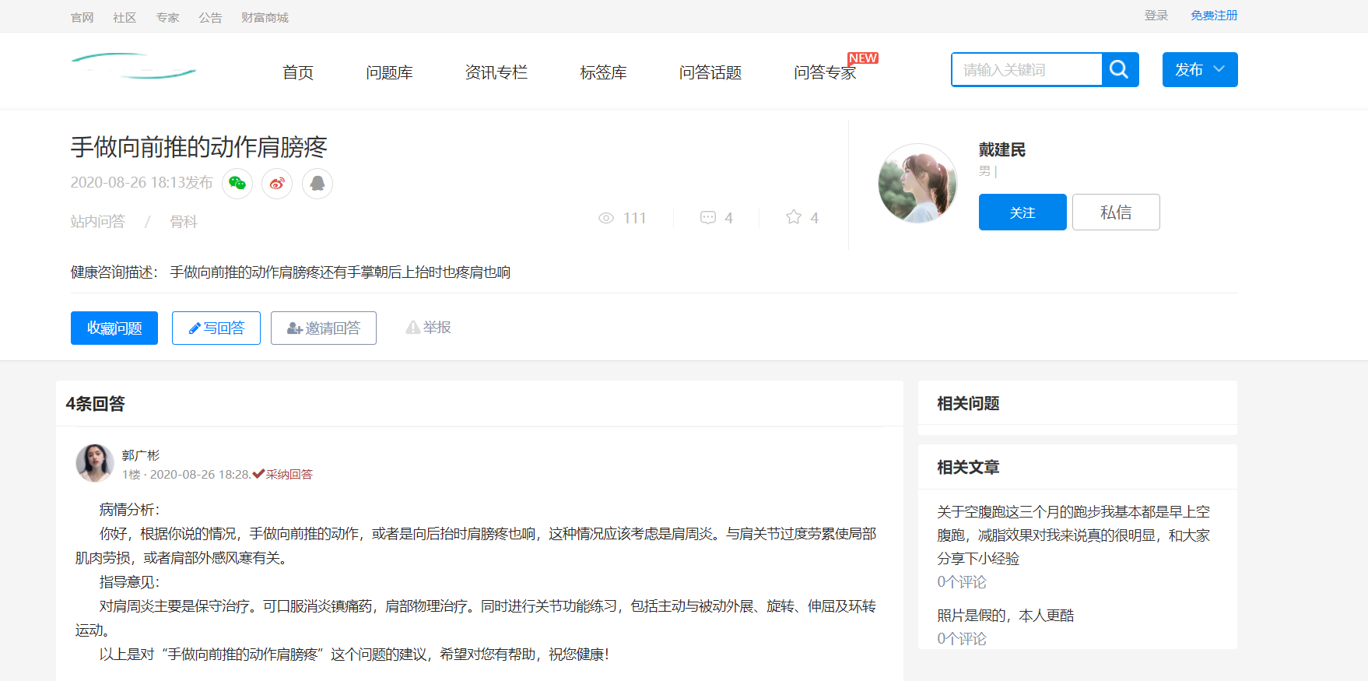Click the eye views icon

(606, 218)
